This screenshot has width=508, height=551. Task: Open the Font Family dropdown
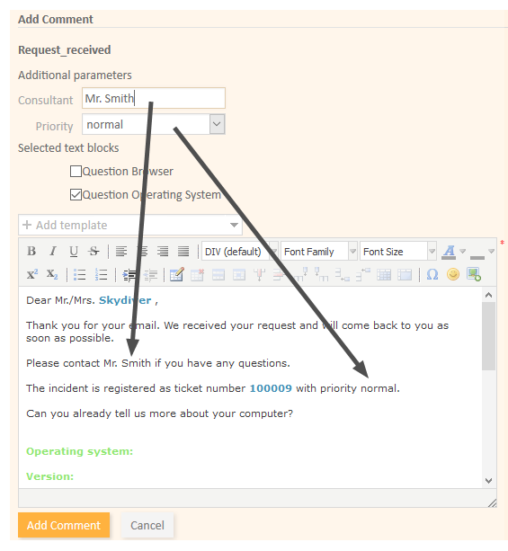319,252
